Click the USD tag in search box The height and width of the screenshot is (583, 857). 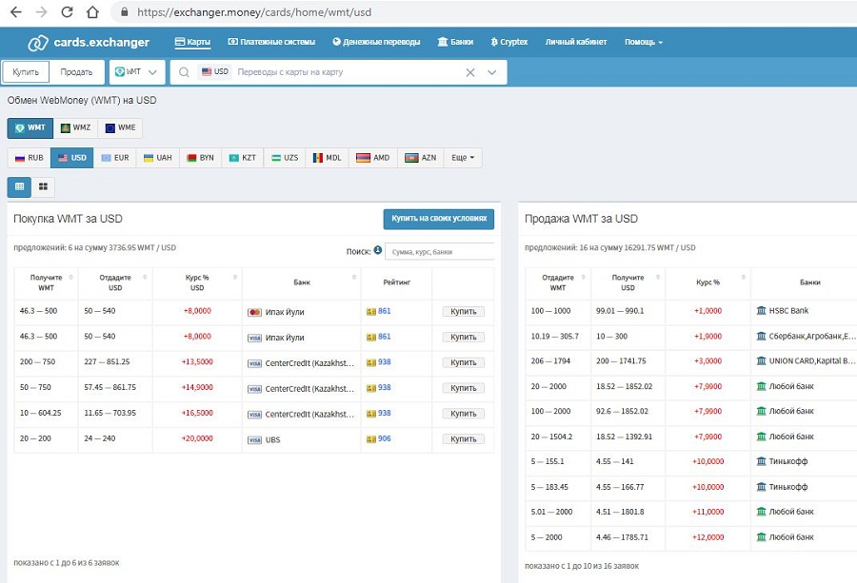pyautogui.click(x=215, y=71)
